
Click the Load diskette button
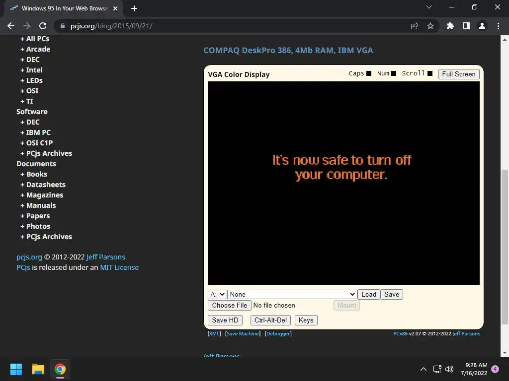(369, 294)
